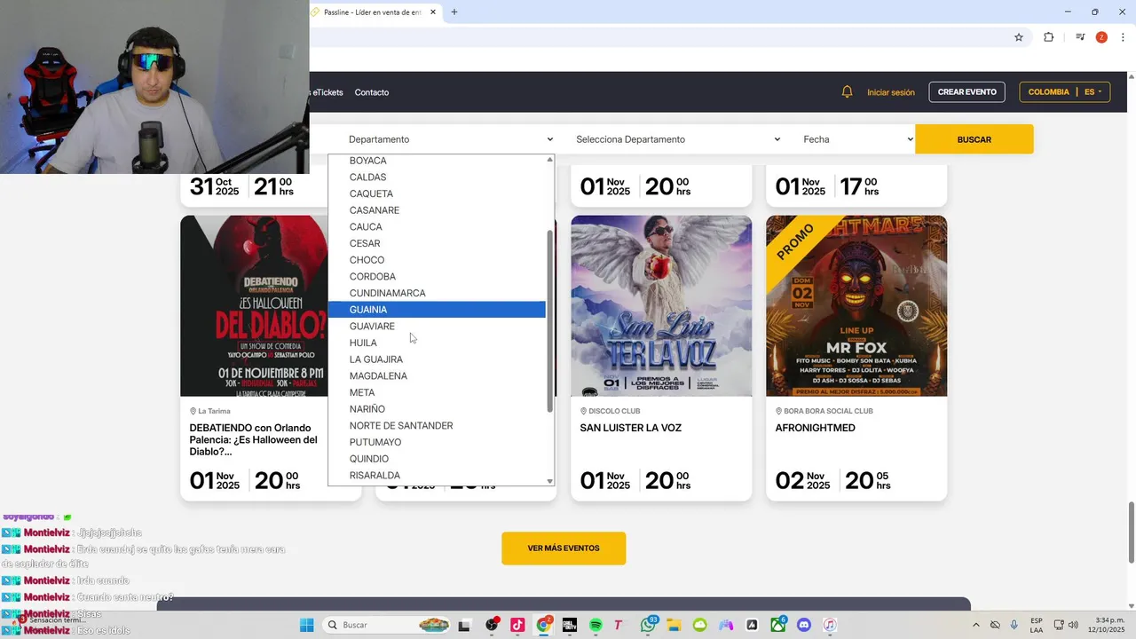
Task: Pick NARIÑO from the department list
Action: [437, 409]
